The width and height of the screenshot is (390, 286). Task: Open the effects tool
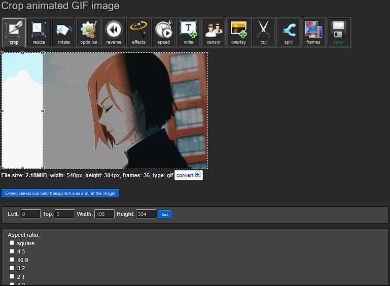[138, 33]
